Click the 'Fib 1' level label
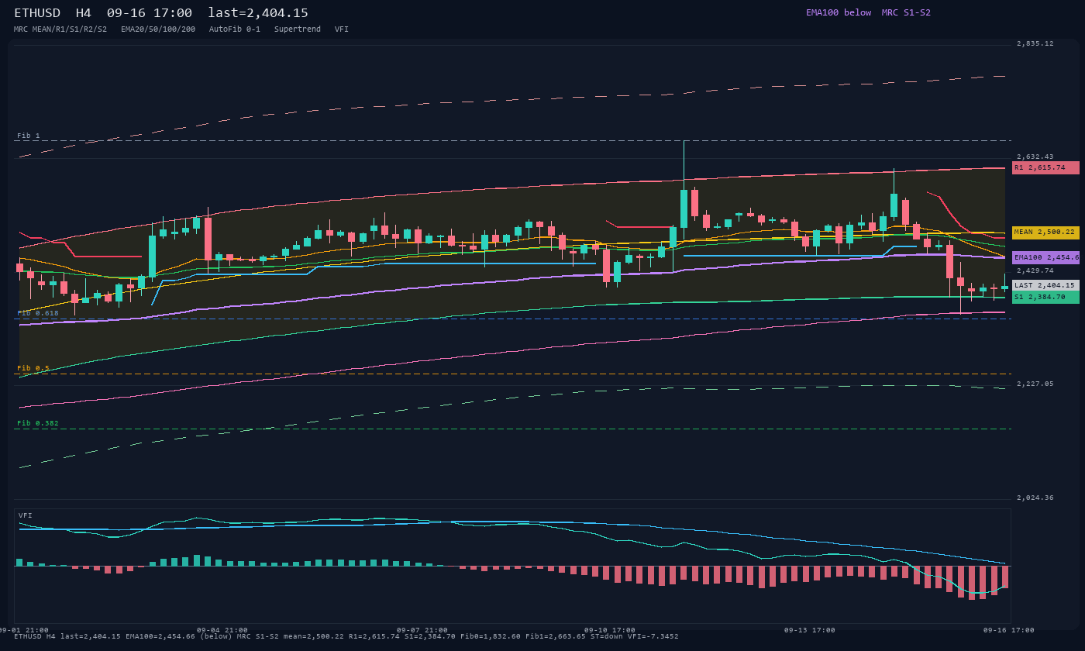This screenshot has width=1085, height=651. 29,136
